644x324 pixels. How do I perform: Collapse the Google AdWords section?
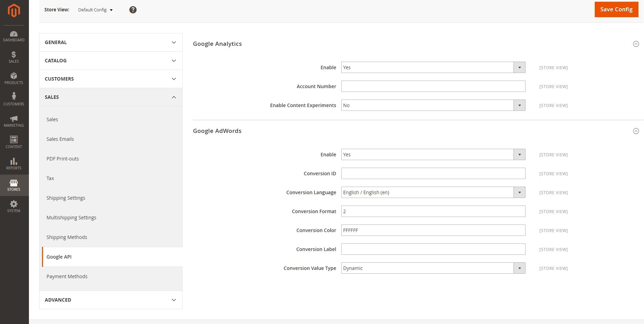636,131
